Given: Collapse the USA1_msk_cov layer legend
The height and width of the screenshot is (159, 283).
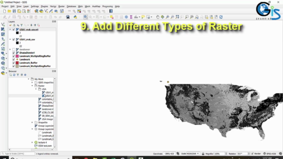Looking at the screenshot, I should 10,39.
